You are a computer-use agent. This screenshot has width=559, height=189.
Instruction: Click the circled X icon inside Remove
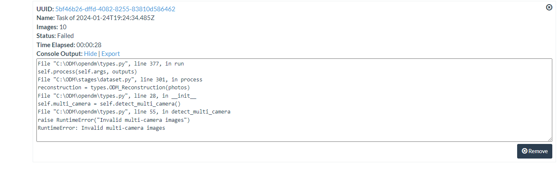tap(525, 151)
